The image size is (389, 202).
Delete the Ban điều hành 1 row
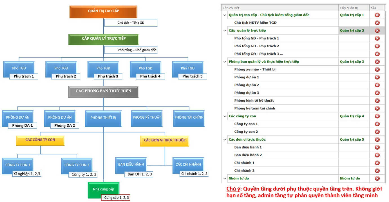point(377,147)
